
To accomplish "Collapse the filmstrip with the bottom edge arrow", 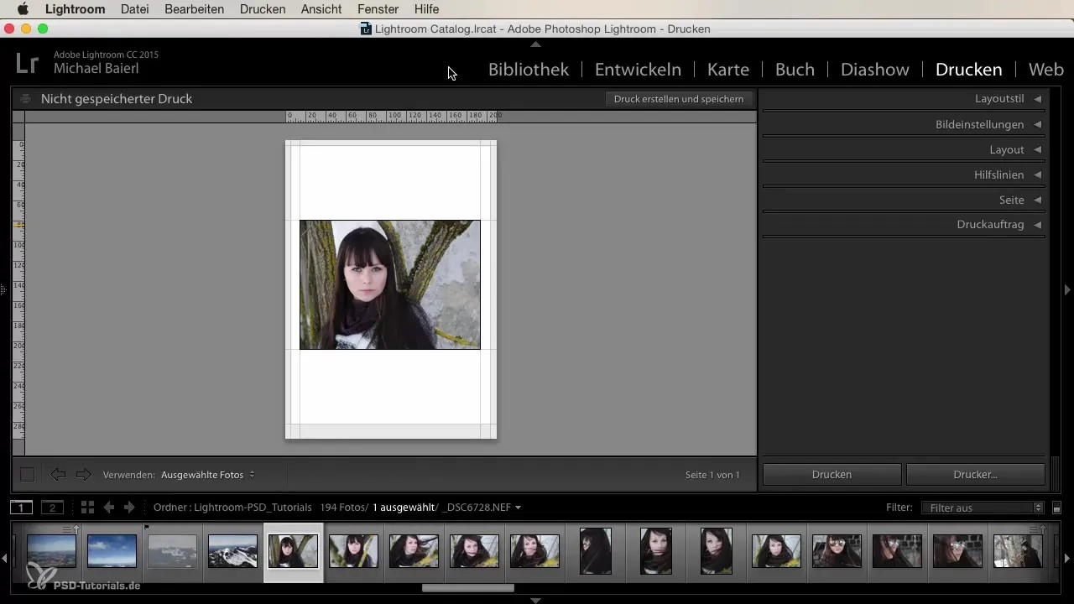I will pyautogui.click(x=536, y=600).
